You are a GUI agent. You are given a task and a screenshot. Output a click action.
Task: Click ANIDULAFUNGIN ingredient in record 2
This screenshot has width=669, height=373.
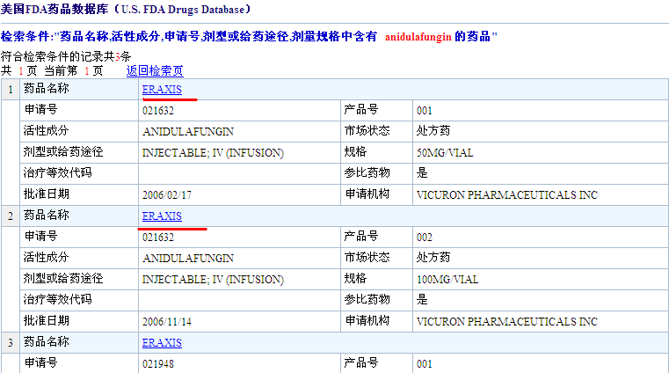(188, 259)
